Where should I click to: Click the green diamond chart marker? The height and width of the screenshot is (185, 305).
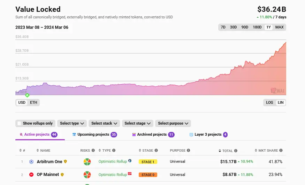[27, 95]
